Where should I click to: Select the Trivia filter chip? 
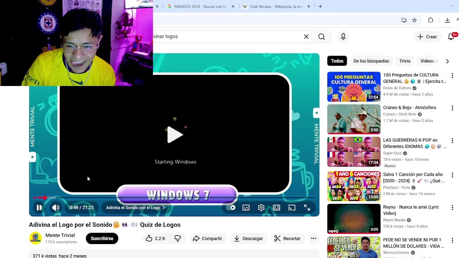click(x=405, y=61)
